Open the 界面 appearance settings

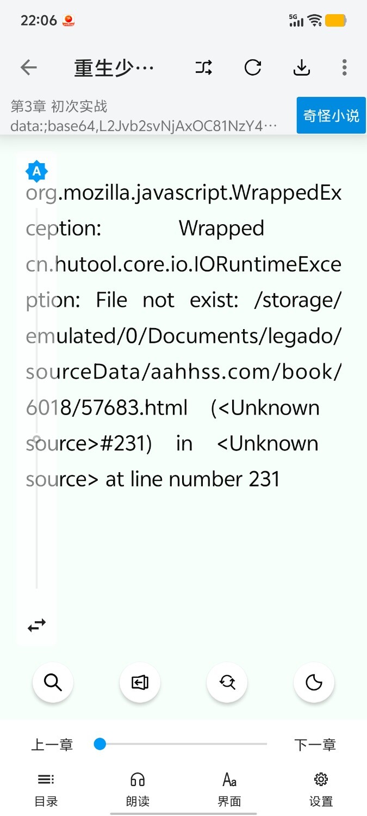(x=229, y=790)
